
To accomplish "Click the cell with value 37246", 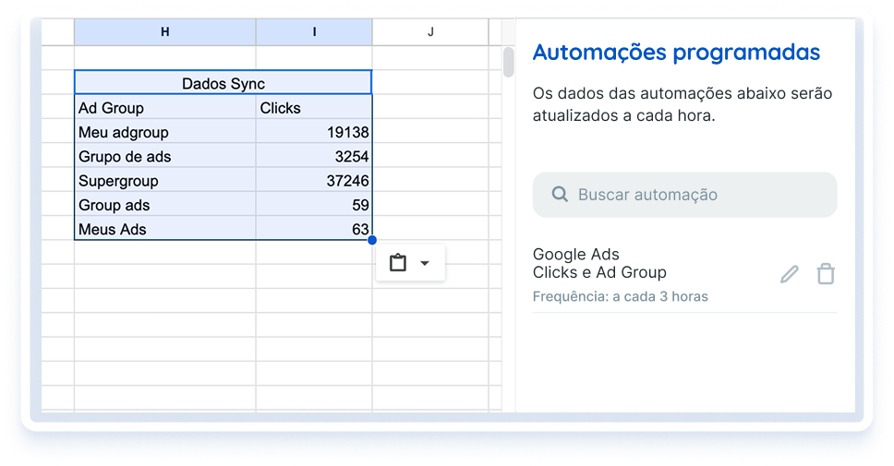I will [x=314, y=181].
